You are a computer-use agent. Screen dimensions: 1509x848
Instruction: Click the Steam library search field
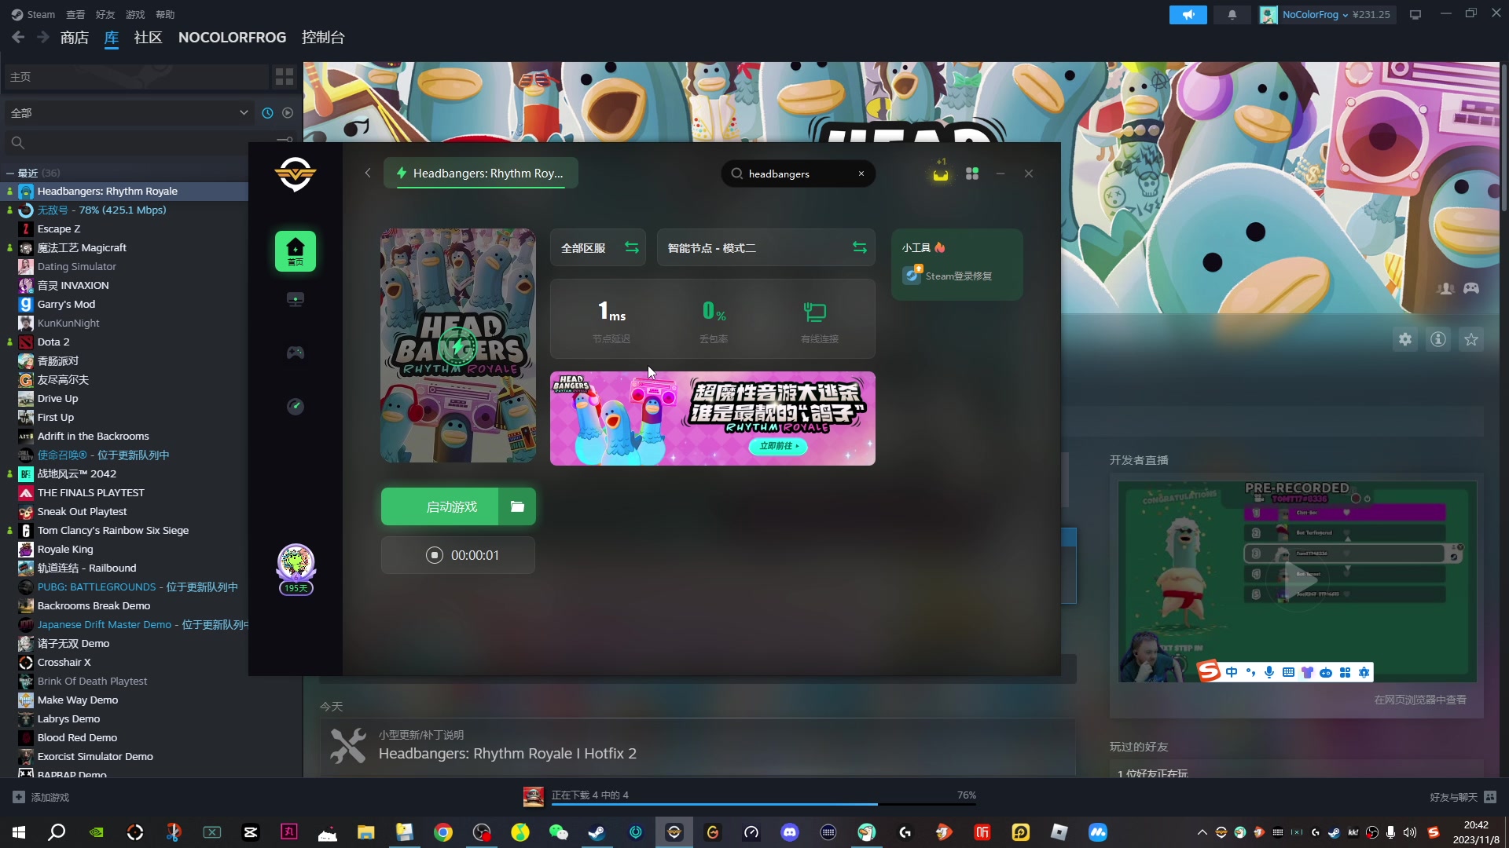[141, 142]
